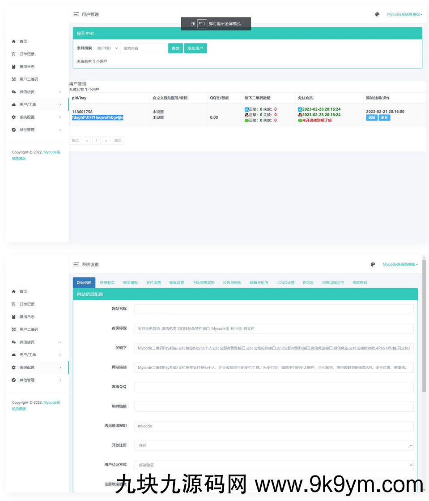Click the 网站名称 input field
The height and width of the screenshot is (501, 429).
point(273,309)
